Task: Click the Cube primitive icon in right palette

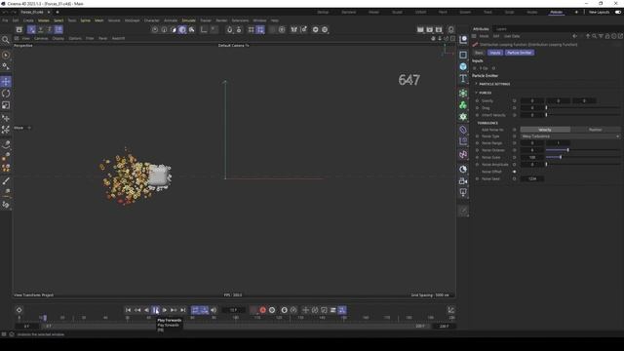Action: pyautogui.click(x=463, y=66)
